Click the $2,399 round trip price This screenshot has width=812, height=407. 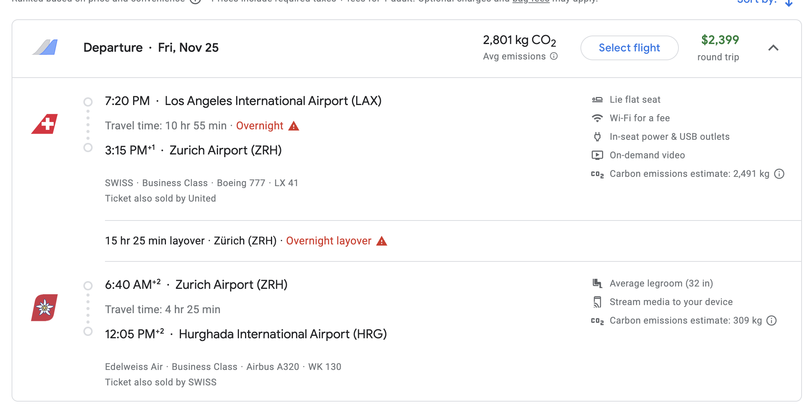[720, 40]
